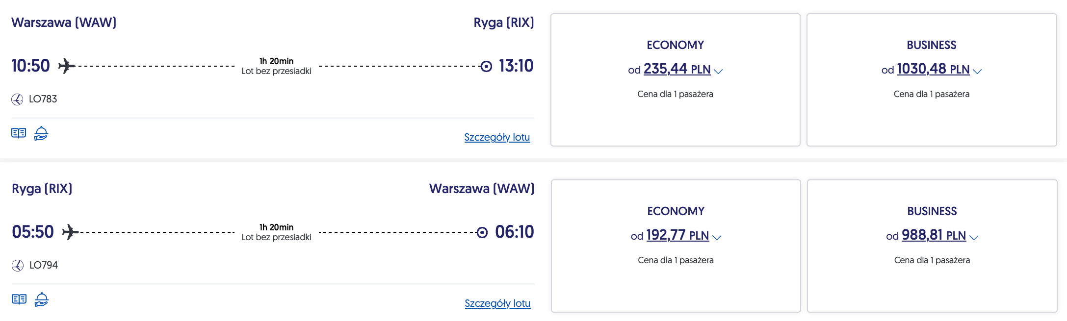Click the airplane icon next to 05:50 departure
The width and height of the screenshot is (1067, 321).
coord(71,232)
